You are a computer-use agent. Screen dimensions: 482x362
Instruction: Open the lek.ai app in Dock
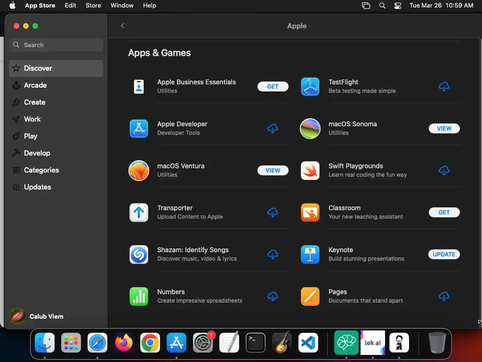pos(373,343)
